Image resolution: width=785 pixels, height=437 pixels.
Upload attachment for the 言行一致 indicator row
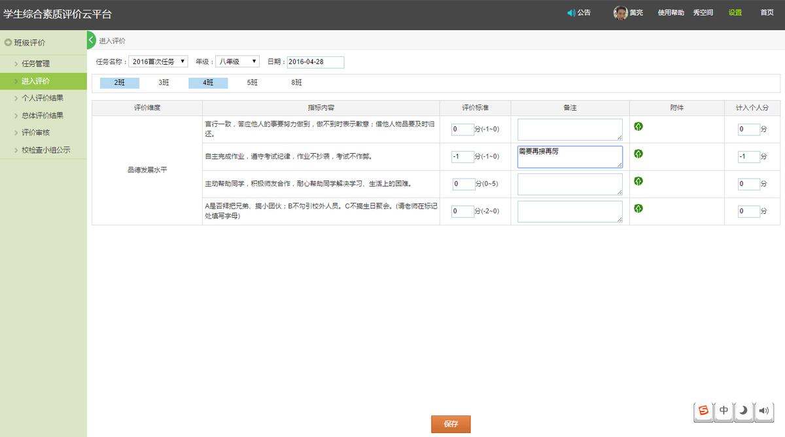638,126
